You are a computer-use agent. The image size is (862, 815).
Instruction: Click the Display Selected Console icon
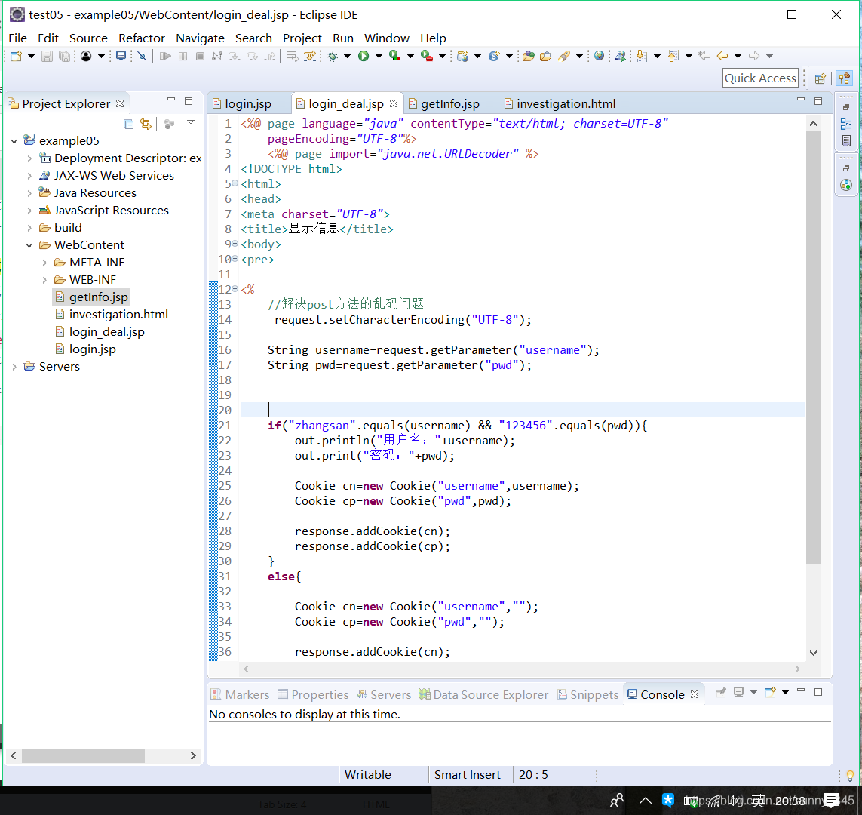point(739,692)
